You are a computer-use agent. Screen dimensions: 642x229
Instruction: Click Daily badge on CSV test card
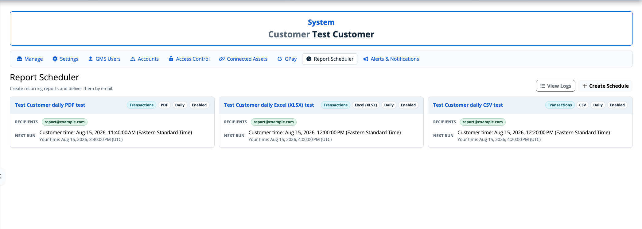(x=598, y=105)
